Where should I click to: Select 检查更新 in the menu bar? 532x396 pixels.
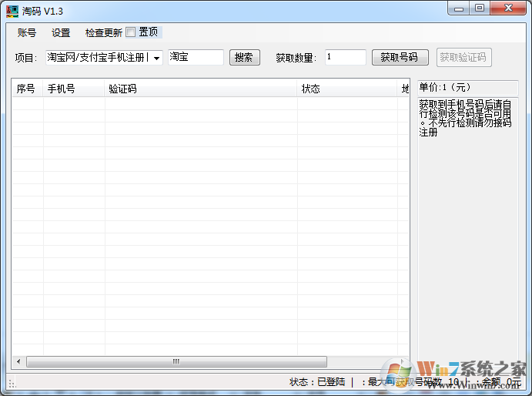tap(103, 33)
